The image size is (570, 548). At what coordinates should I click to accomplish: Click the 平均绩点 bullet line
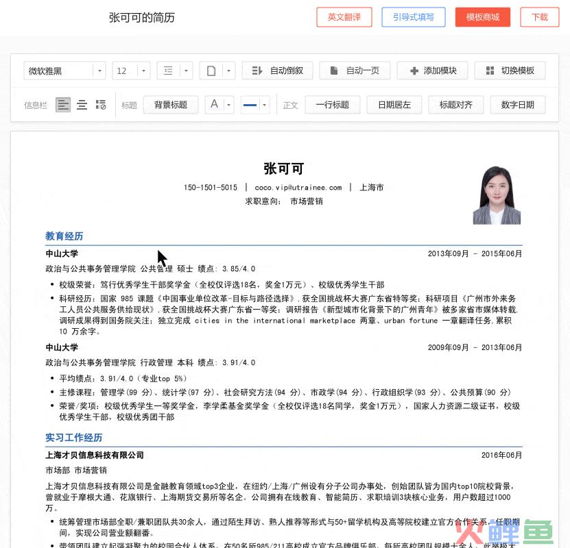coord(123,379)
